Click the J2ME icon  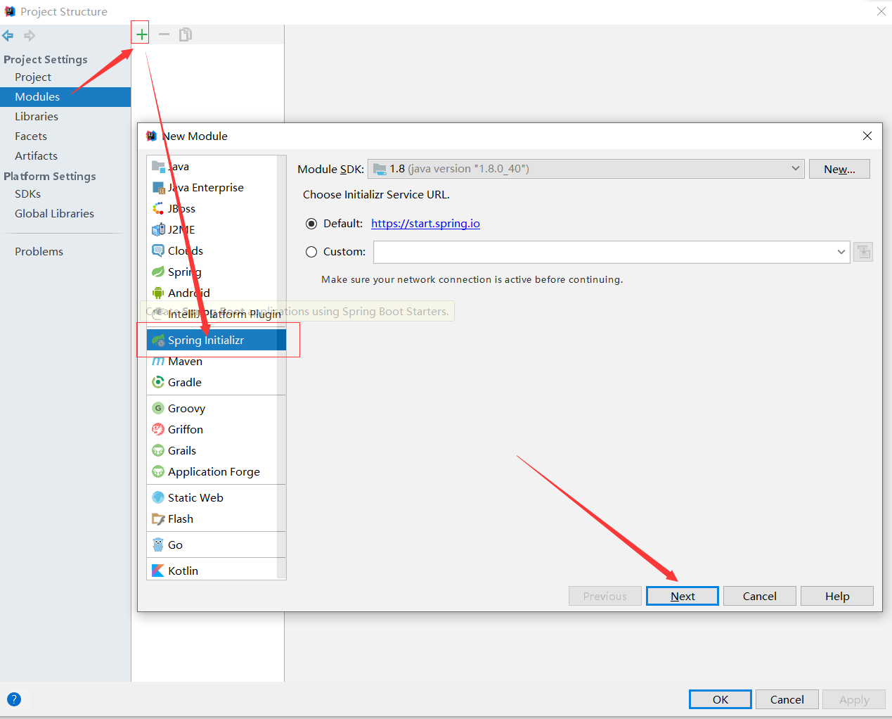(158, 230)
